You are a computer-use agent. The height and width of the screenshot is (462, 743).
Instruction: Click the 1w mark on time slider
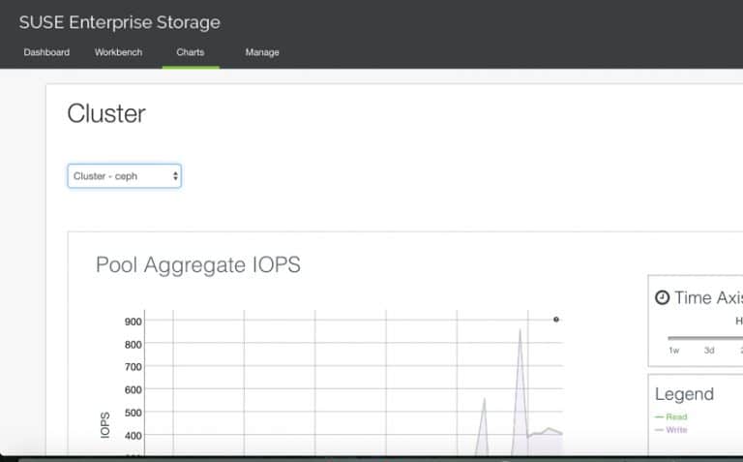(x=673, y=351)
